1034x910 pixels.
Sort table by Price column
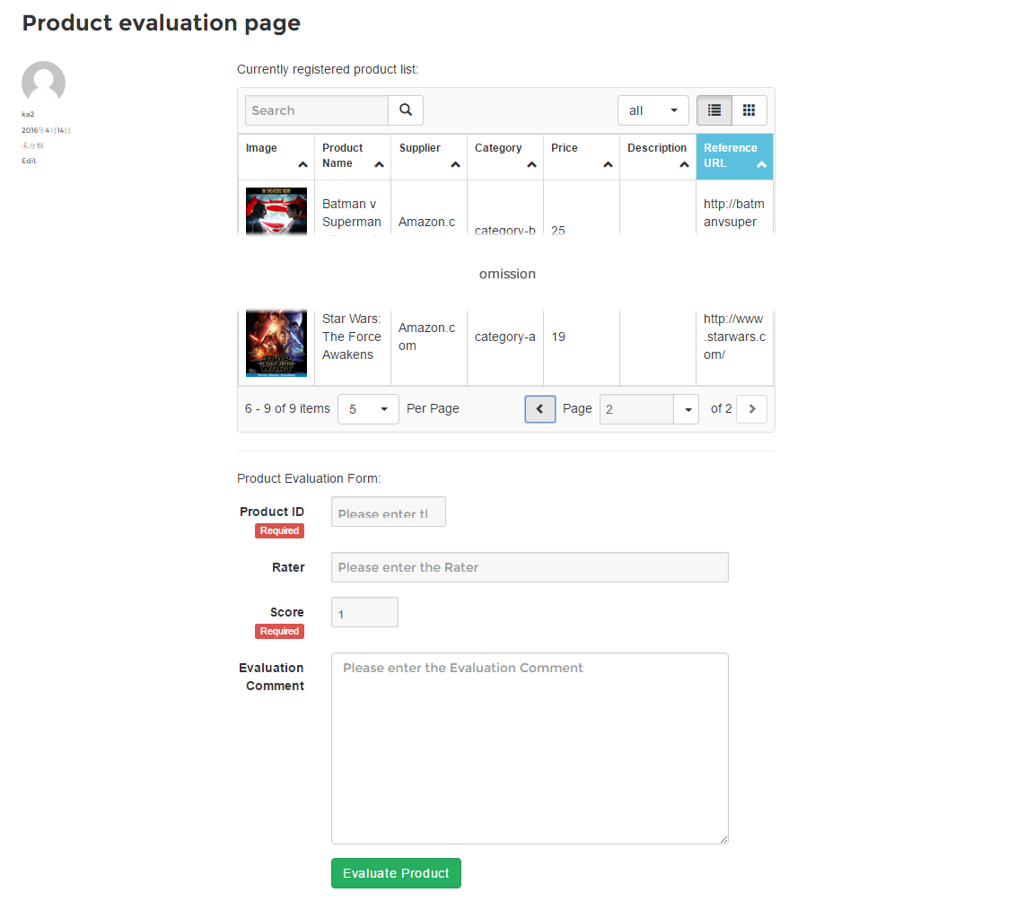[581, 156]
